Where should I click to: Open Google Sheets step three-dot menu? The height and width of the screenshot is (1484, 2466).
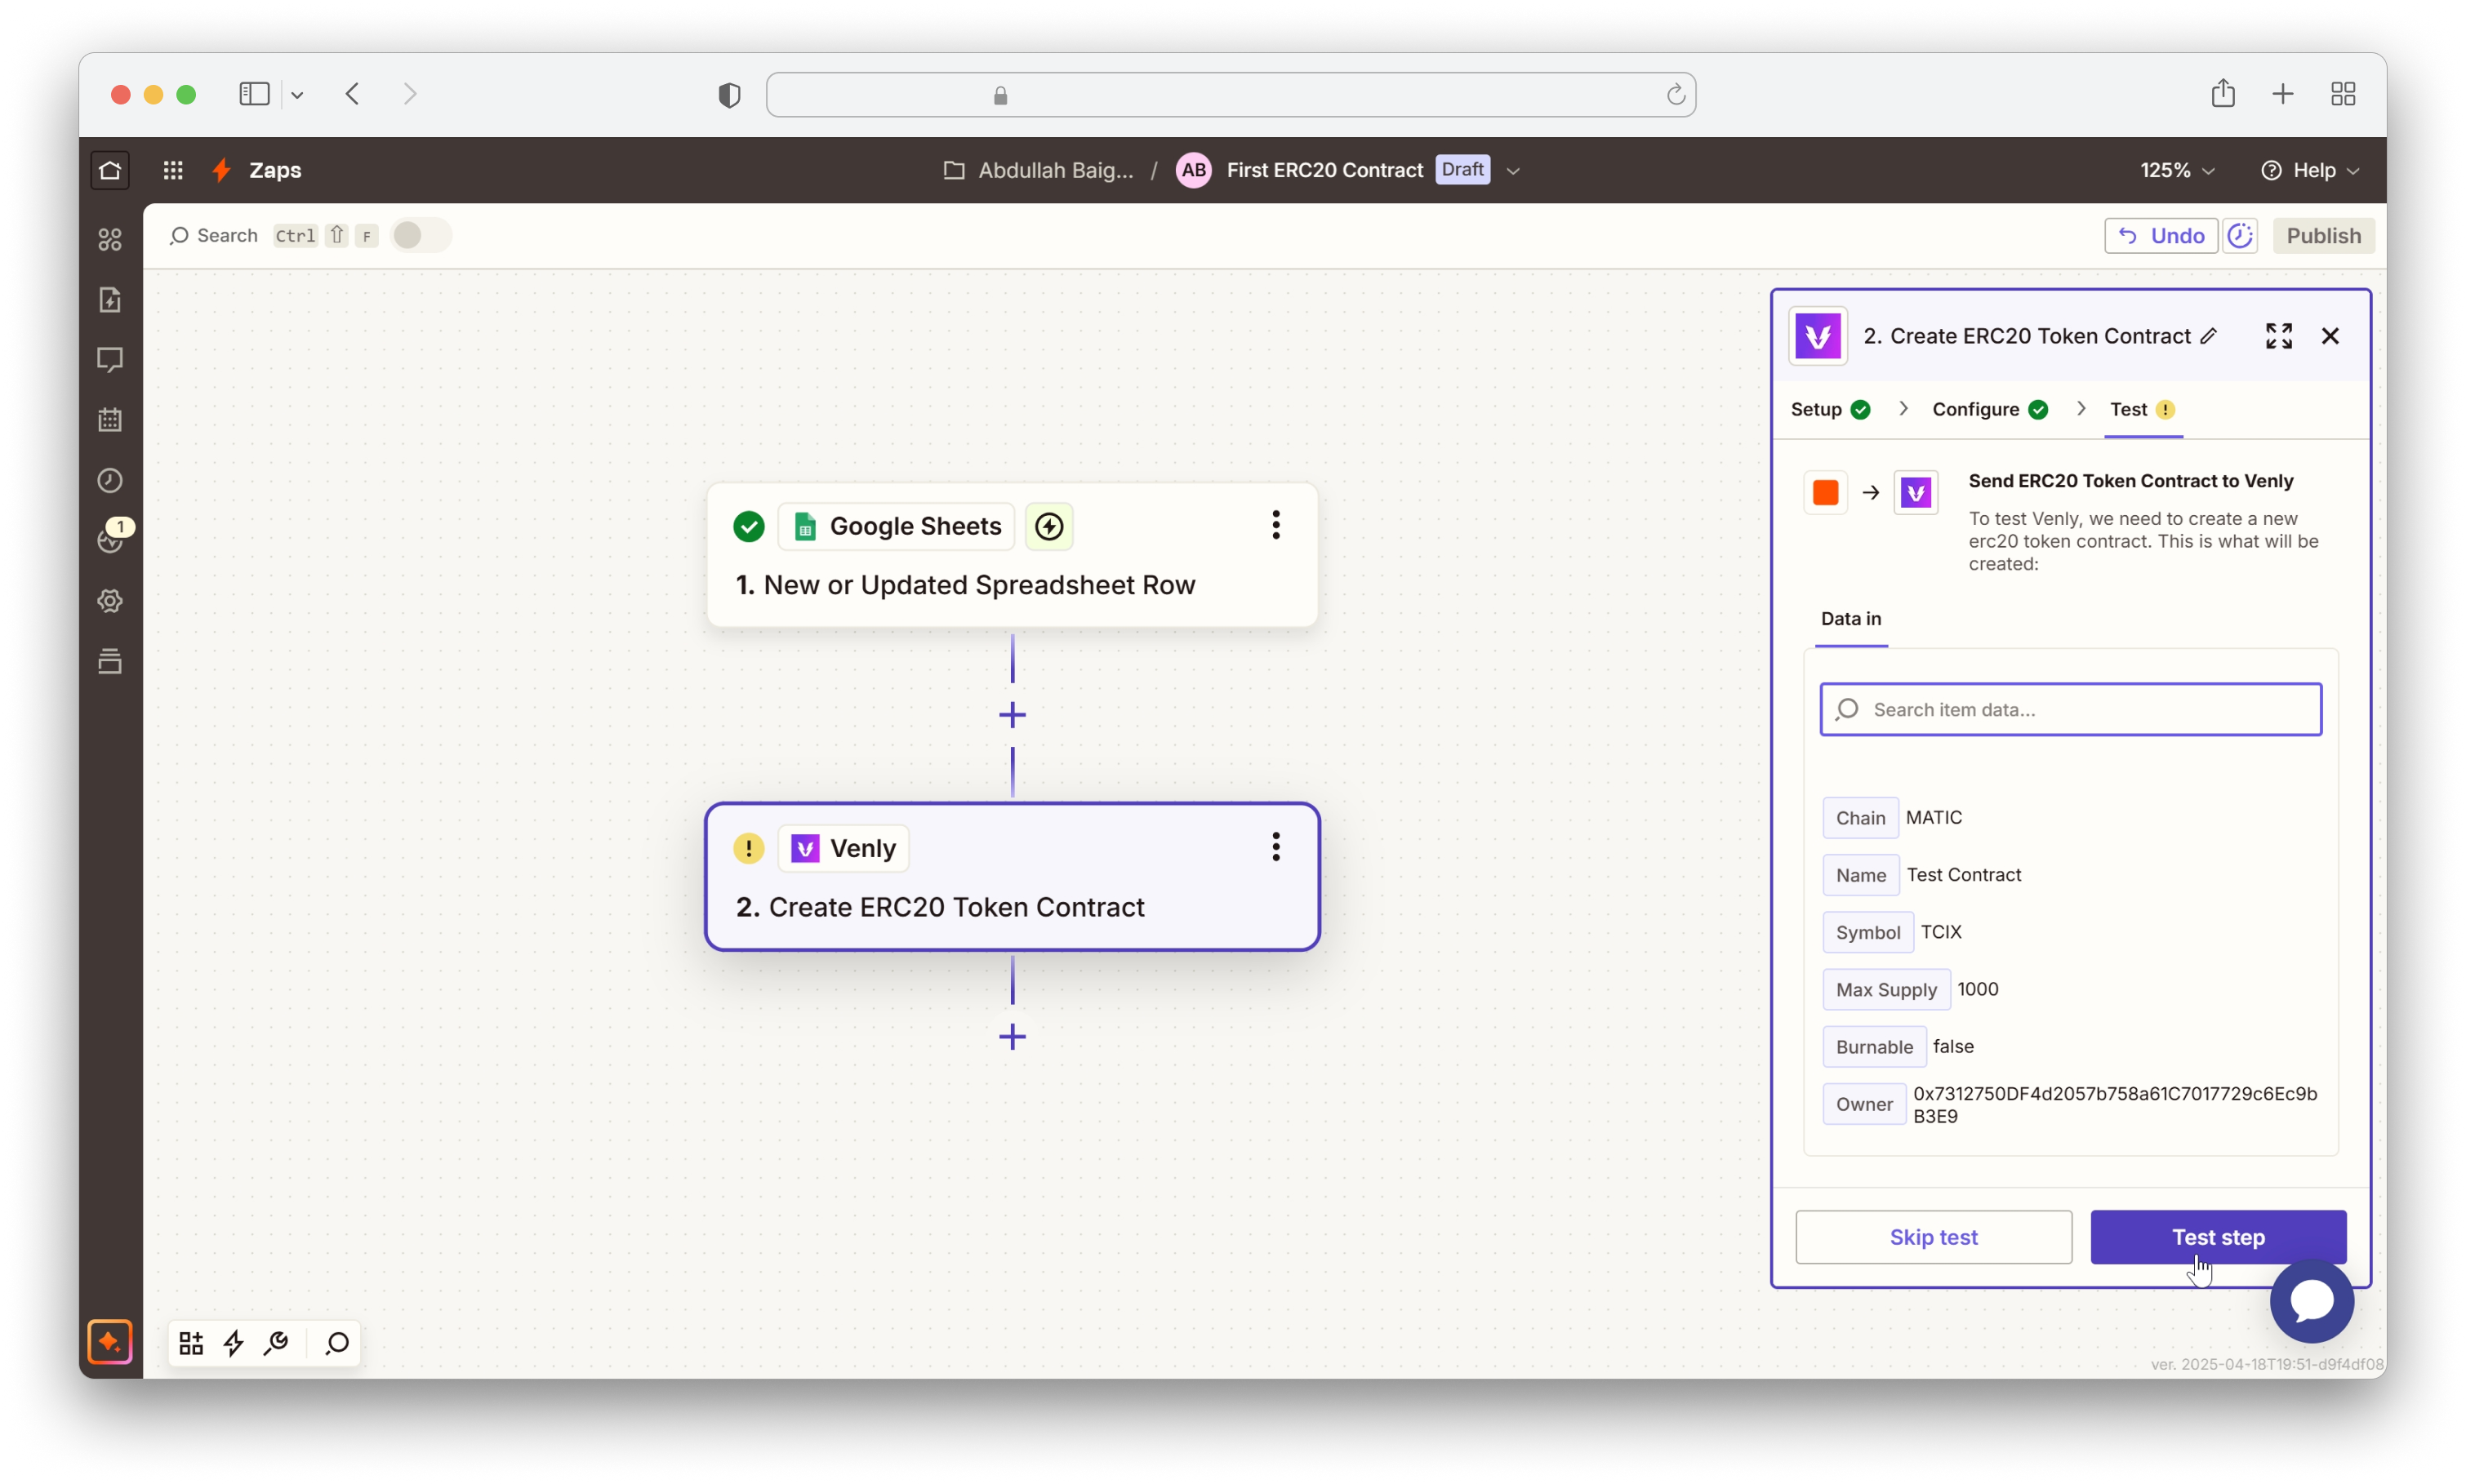1275,525
